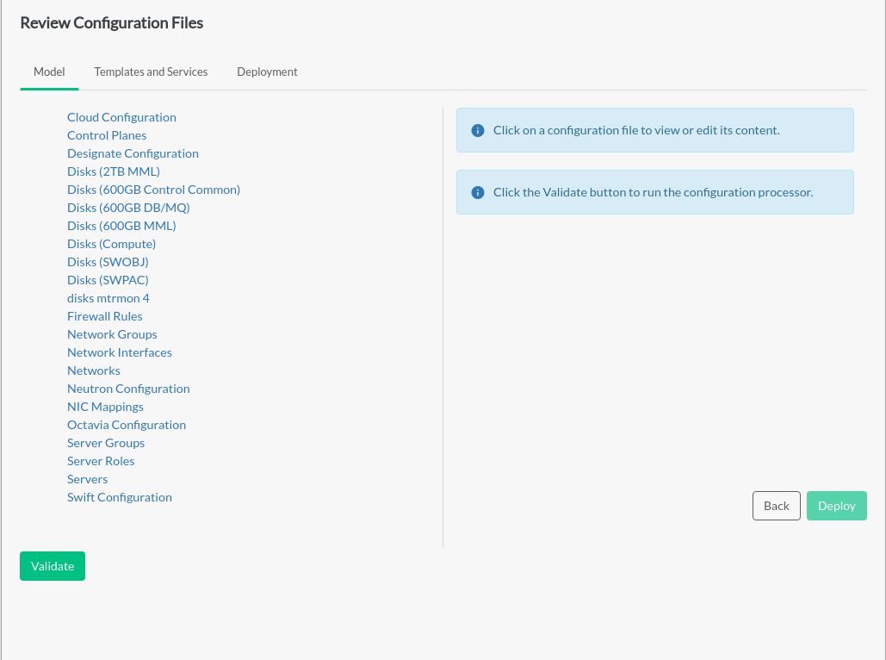This screenshot has height=660, width=886.
Task: Switch to the Model tab
Action: [x=49, y=72]
